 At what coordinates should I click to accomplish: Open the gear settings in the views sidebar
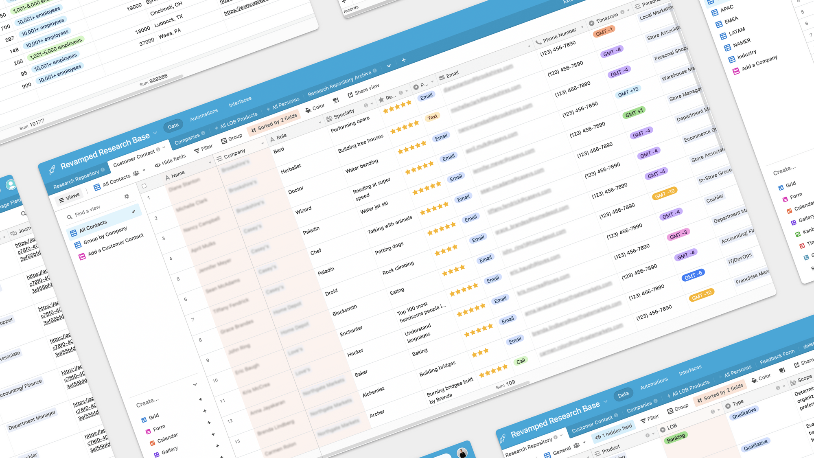click(127, 196)
